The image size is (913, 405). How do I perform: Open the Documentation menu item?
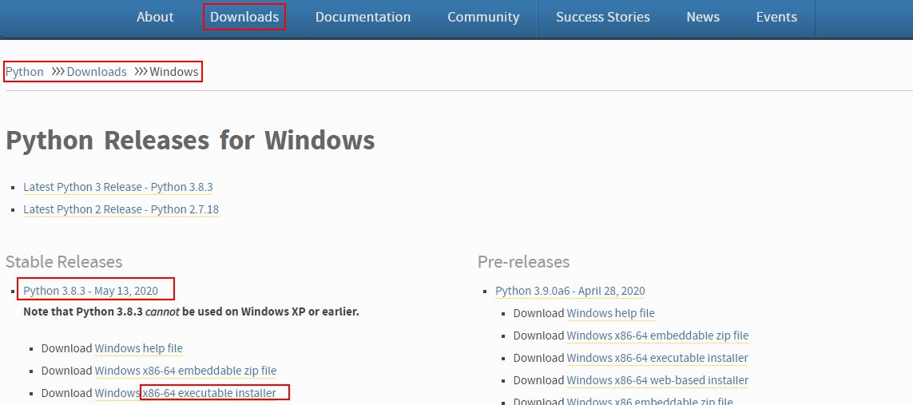coord(363,17)
